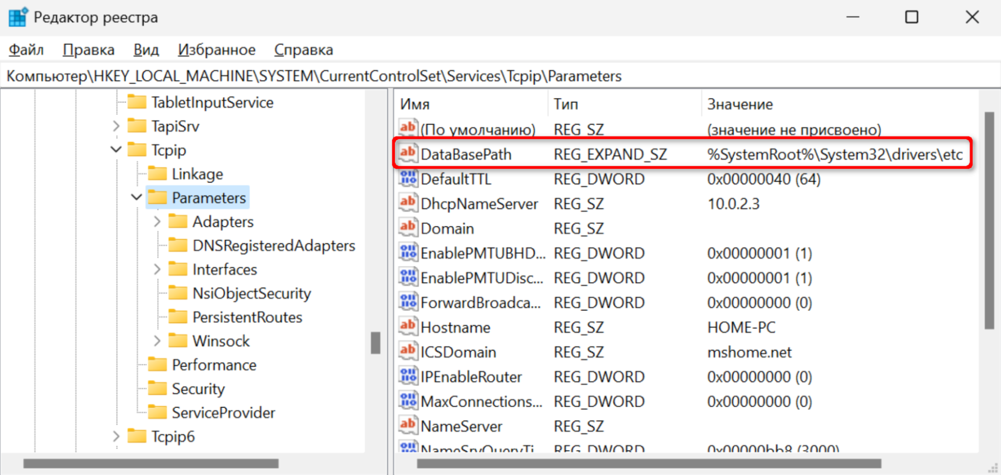Screen dimensions: 1001x475
Task: Click the Tcpip6 folder icon
Action: pyautogui.click(x=137, y=436)
